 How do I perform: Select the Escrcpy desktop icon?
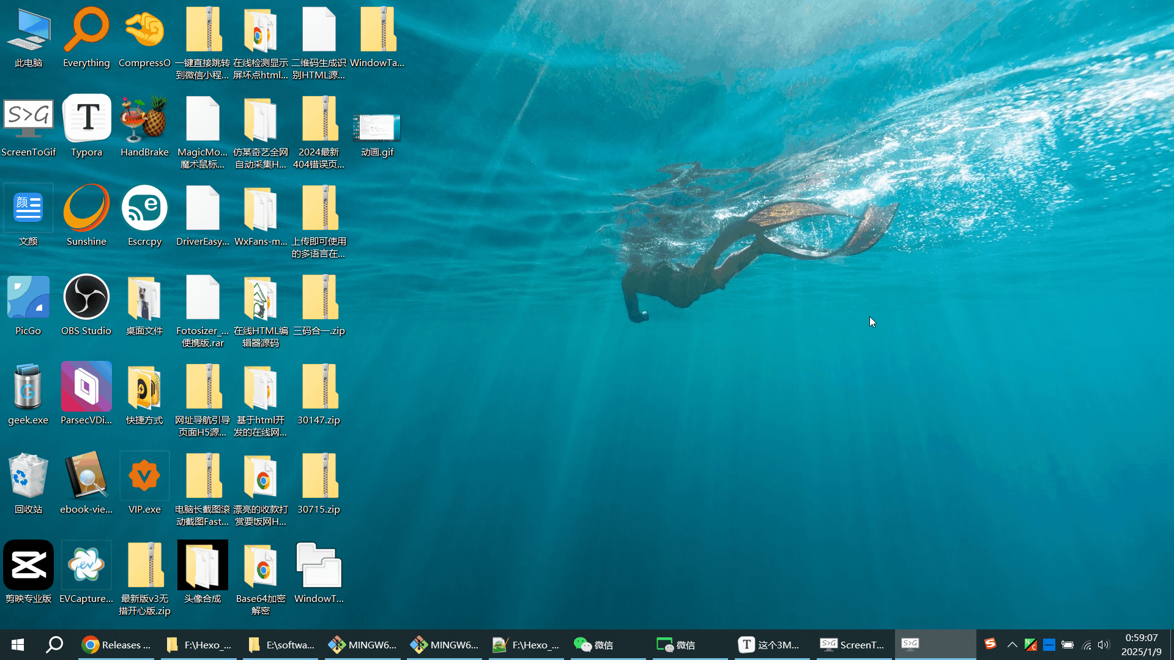(x=144, y=217)
